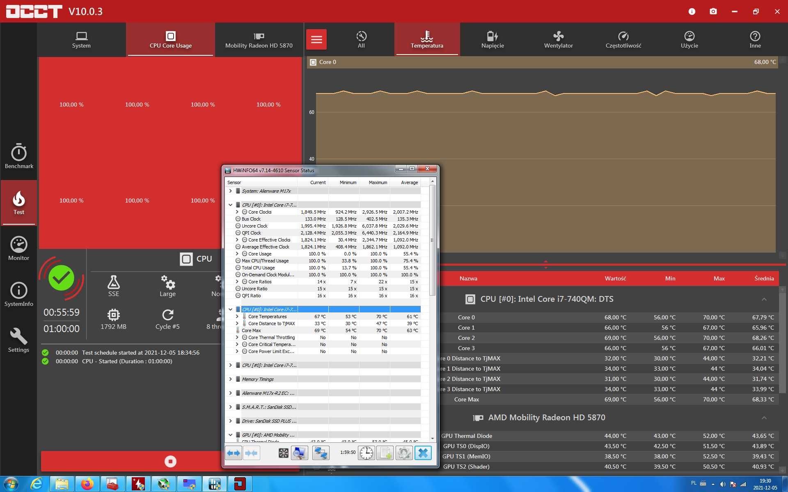This screenshot has width=788, height=492.
Task: Expand Core Thermal Throttling row in HWiNFO
Action: (237, 337)
